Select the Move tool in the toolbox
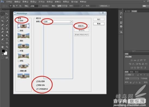The width and height of the screenshot is (149, 107). point(7,14)
